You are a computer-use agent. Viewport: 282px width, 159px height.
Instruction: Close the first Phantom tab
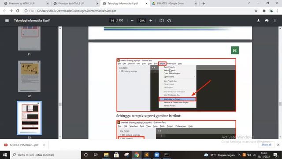(48, 4)
